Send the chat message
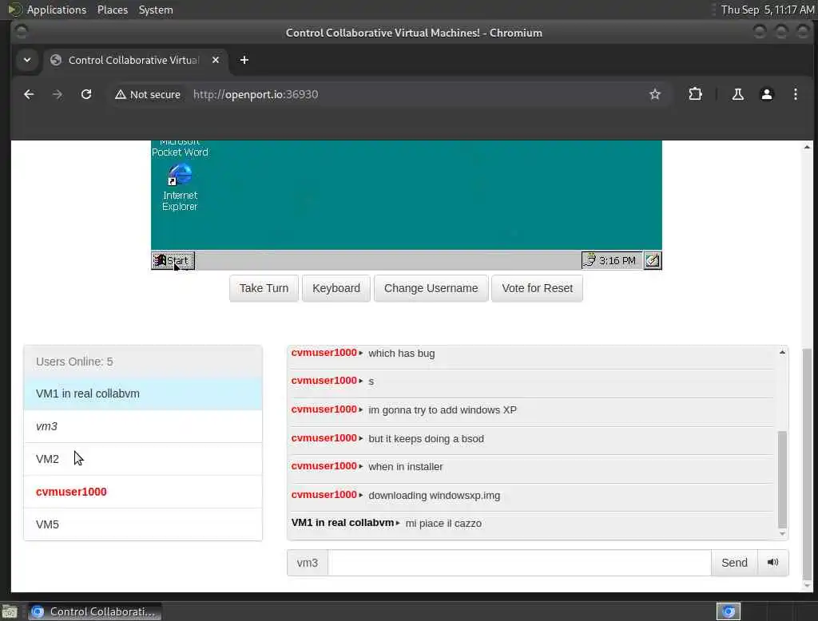 coord(734,563)
